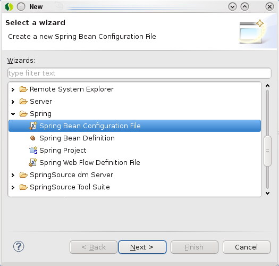Click the Remote System Explorer folder icon
Viewport: 279px width, 266px height.
pyautogui.click(x=23, y=89)
